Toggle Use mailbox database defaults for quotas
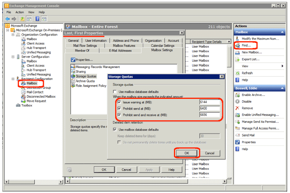This screenshot has height=193, width=290. 115,92
